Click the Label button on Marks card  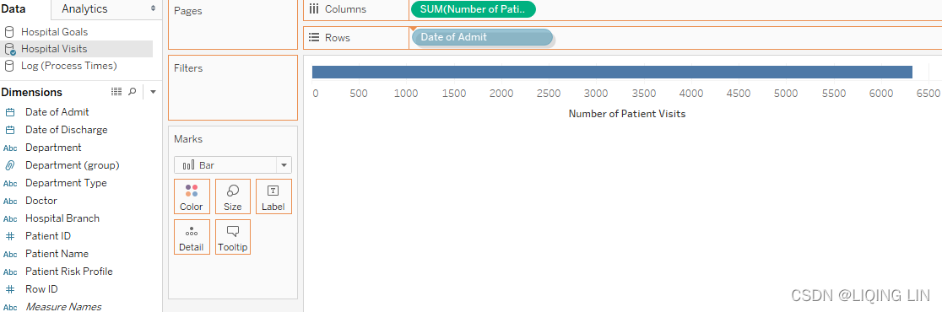[x=273, y=196]
